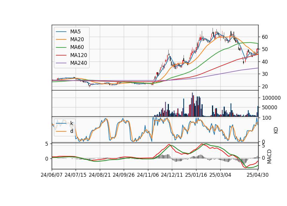Viewport: 287px width, 206px height.
Task: Click the 24/12/11 date label
Action: [x=172, y=175]
